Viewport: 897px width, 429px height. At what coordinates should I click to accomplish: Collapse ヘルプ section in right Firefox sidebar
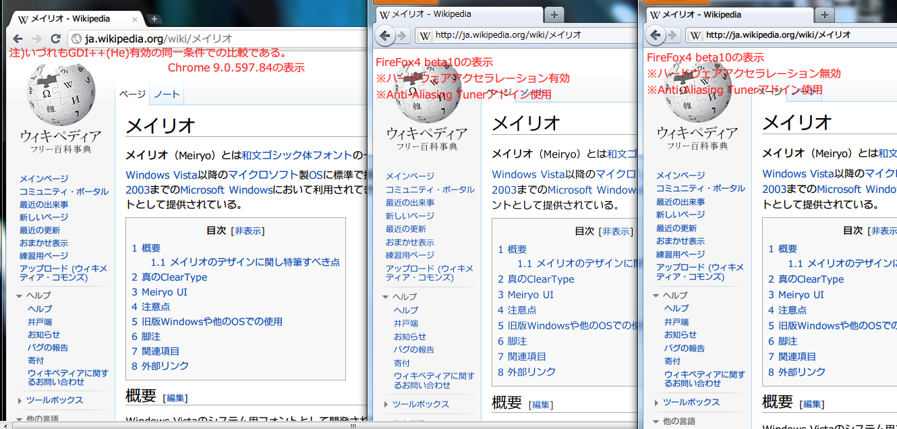point(670,295)
